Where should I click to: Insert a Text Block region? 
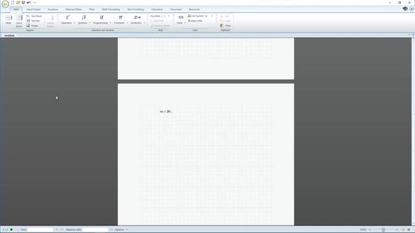point(34,16)
